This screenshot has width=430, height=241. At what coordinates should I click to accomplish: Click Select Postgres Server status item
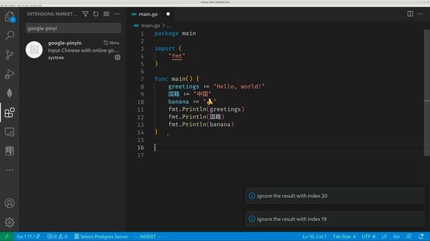point(101,236)
